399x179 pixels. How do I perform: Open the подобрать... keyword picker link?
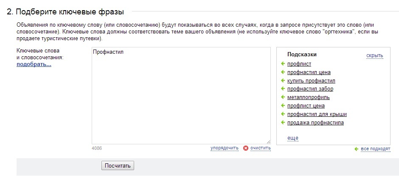(x=34, y=64)
